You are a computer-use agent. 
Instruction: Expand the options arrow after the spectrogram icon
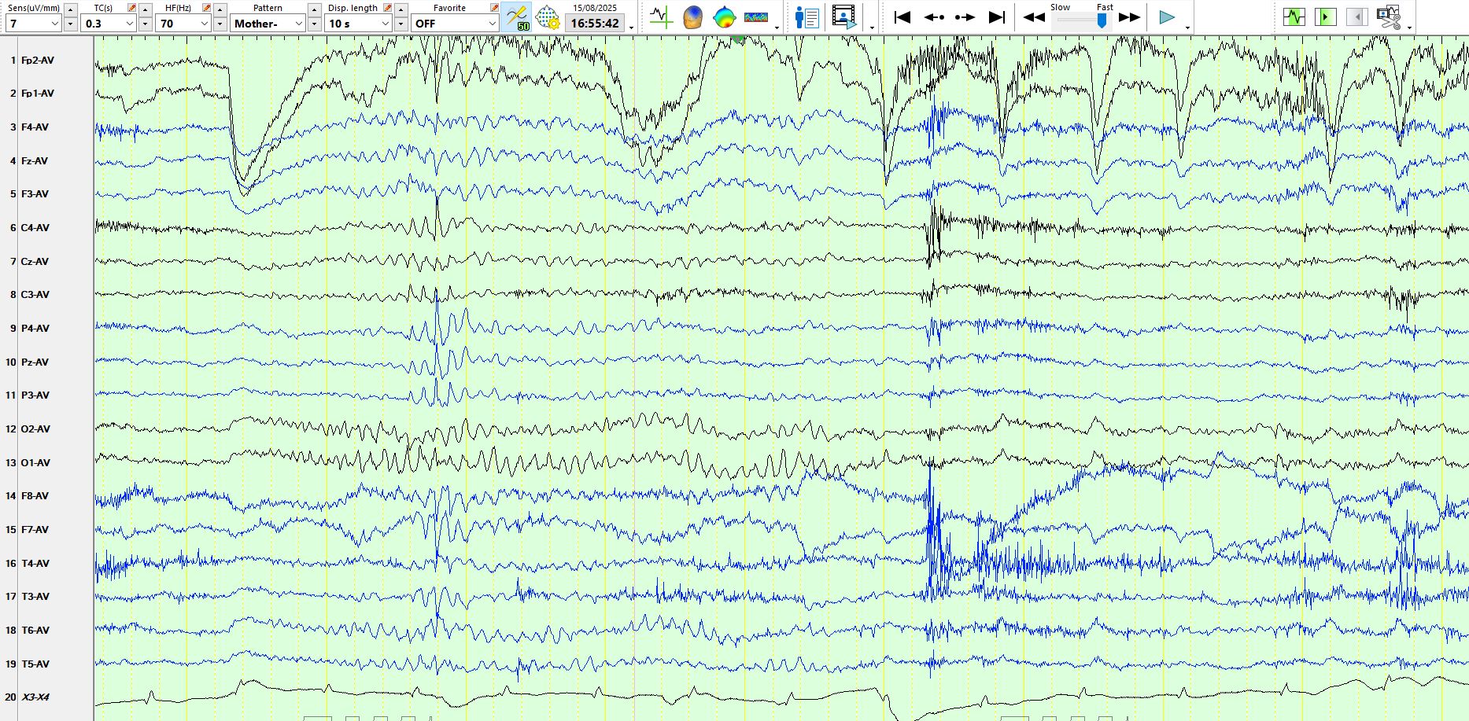(x=777, y=28)
